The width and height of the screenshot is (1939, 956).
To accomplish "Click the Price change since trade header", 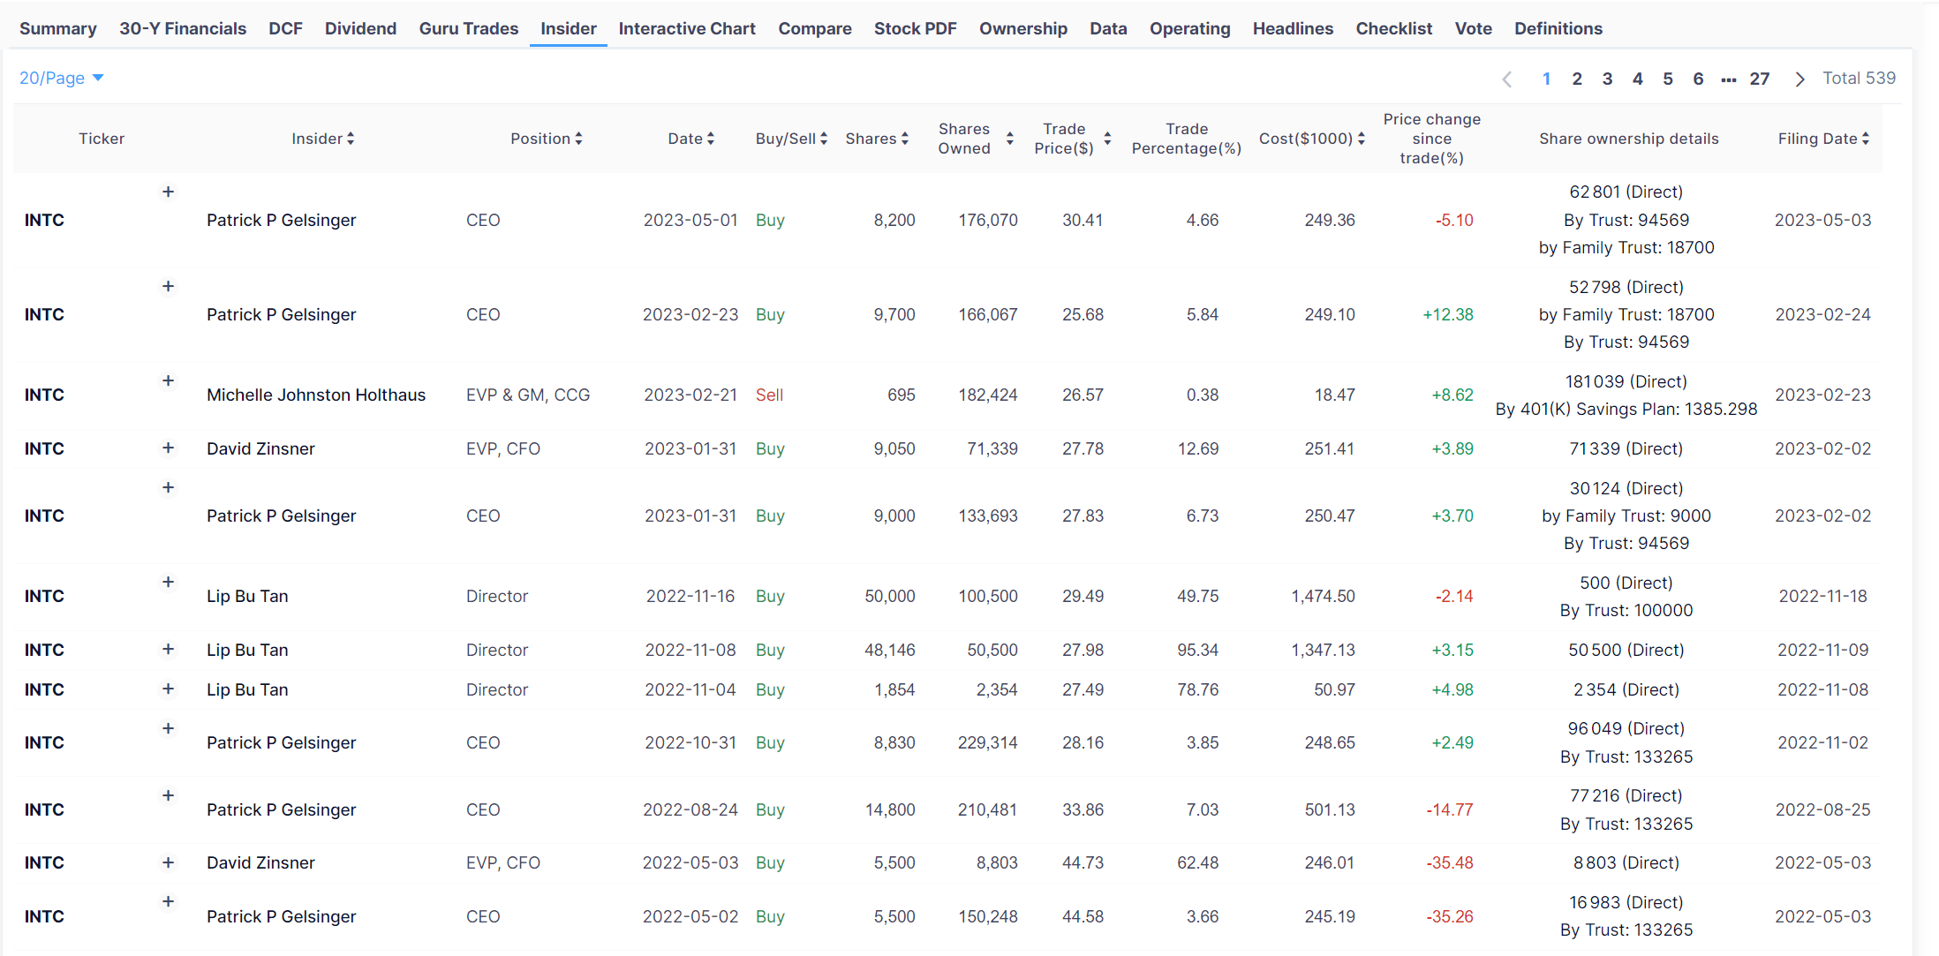I will coord(1432,139).
